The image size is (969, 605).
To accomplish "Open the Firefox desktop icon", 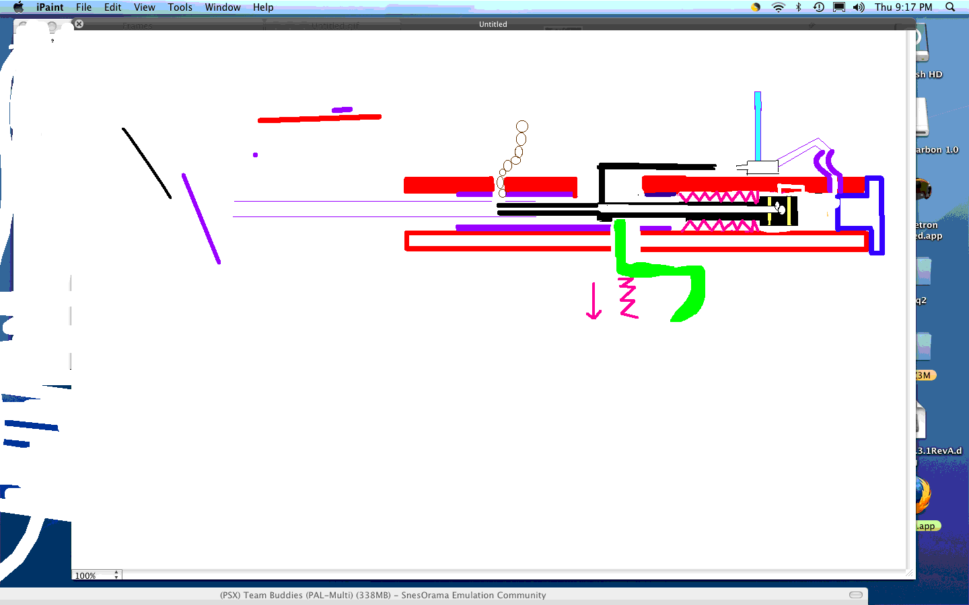I will 923,497.
